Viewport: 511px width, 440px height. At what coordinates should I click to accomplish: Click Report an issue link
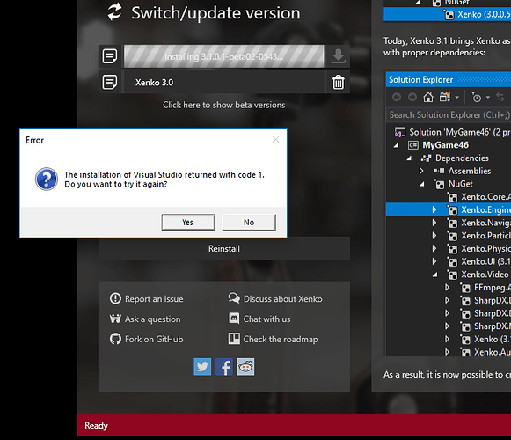coord(154,299)
